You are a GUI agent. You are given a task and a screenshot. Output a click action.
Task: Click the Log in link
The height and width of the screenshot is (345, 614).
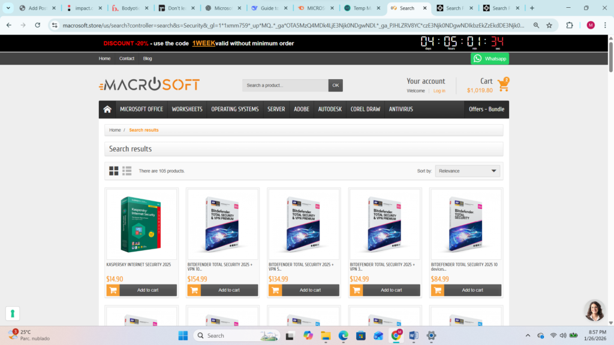440,90
